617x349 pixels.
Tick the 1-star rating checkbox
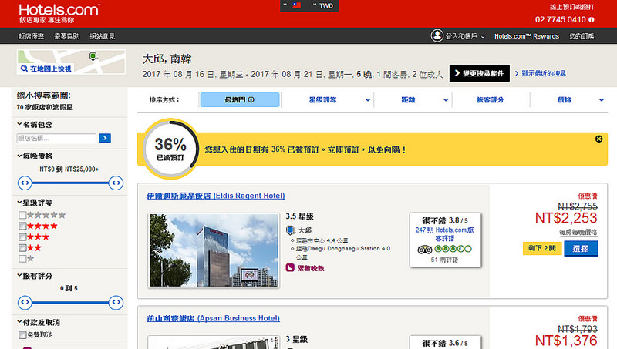pos(22,259)
